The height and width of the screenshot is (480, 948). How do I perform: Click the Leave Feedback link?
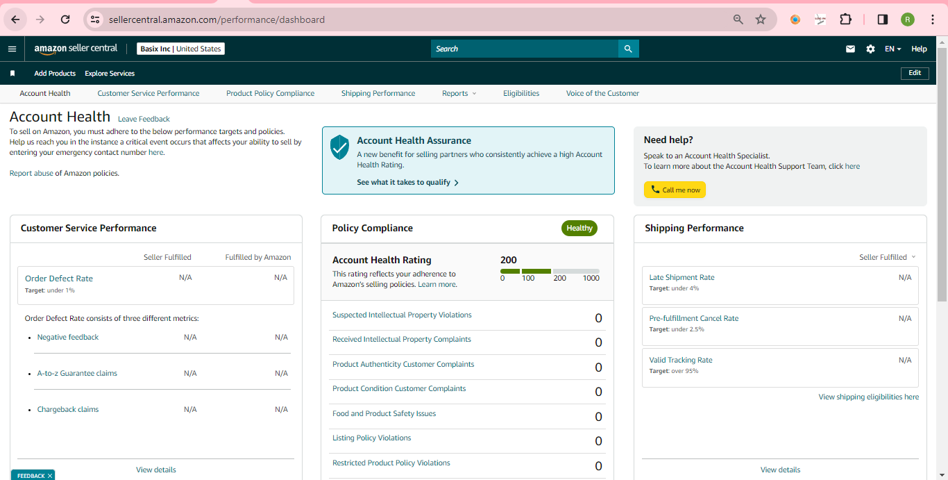point(144,119)
